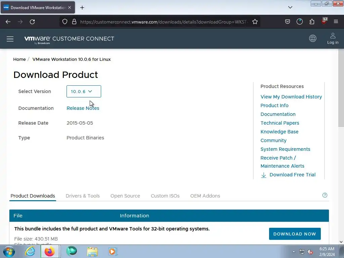Click the uBlock extension icon with badge 12

click(x=324, y=21)
